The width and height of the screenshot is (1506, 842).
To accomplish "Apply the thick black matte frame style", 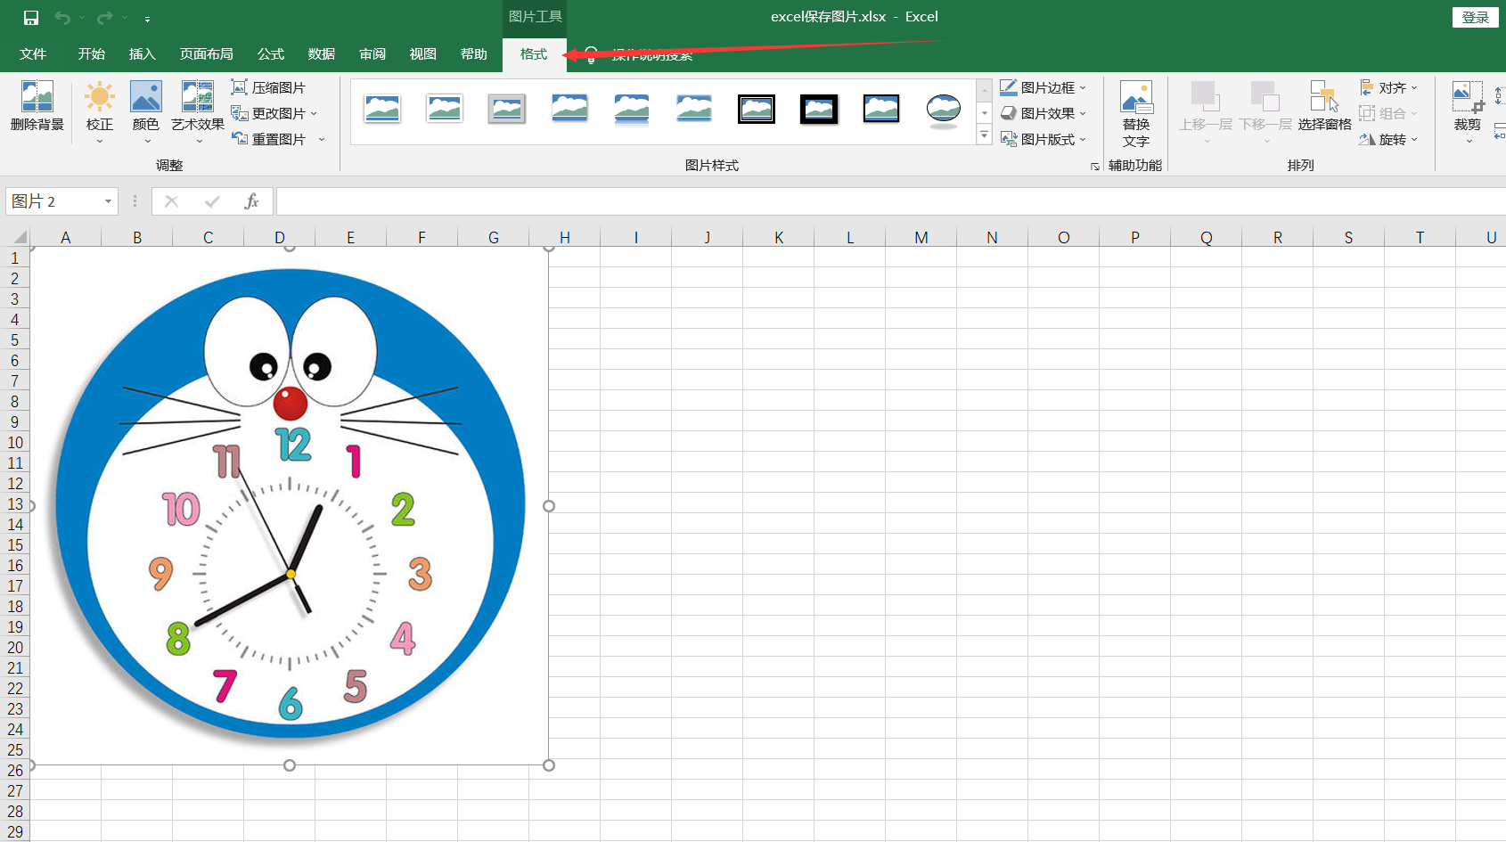I will pyautogui.click(x=819, y=109).
